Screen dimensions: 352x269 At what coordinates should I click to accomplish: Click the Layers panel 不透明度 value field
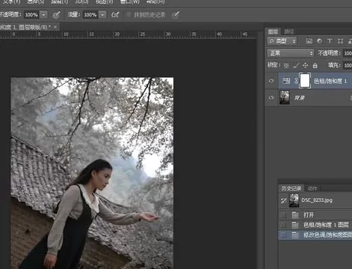348,53
